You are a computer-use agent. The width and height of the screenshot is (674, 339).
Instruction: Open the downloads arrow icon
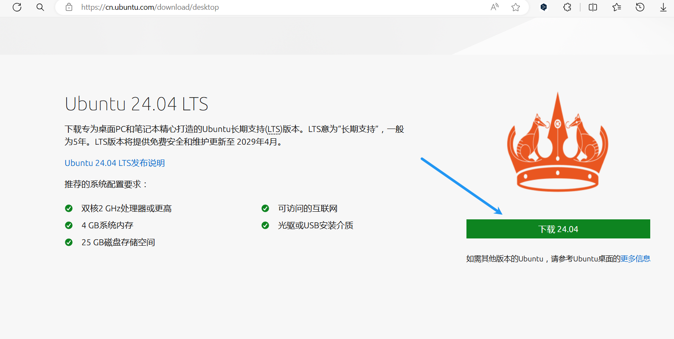click(663, 7)
